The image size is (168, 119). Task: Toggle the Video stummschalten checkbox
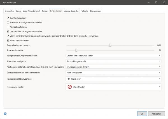[8, 40]
